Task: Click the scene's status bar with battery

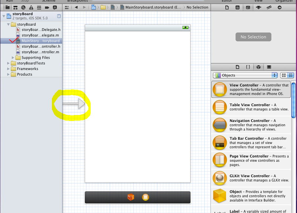Action: click(138, 28)
